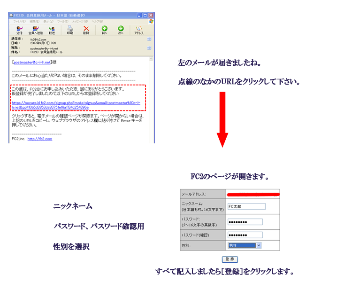Screen dimensions: 352x282
Task: Click subject text FC2ID 会員登録用メール
Action: [x=46, y=52]
